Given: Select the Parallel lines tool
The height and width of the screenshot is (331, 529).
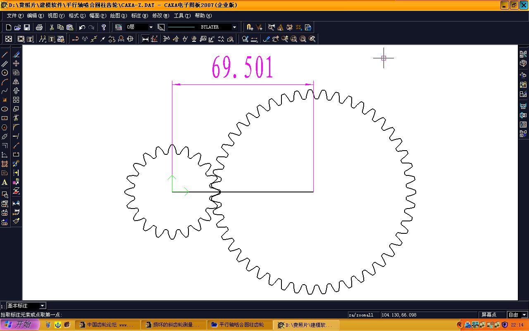Looking at the screenshot, I should coord(5,63).
